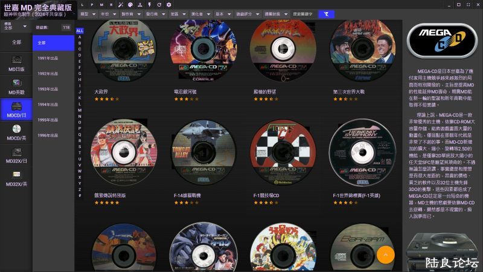Click the refresh arrow icon

pos(159,5)
